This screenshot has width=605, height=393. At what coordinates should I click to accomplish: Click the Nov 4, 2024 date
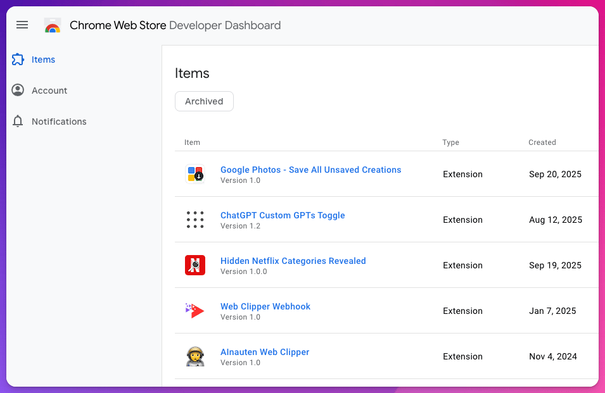coord(553,356)
